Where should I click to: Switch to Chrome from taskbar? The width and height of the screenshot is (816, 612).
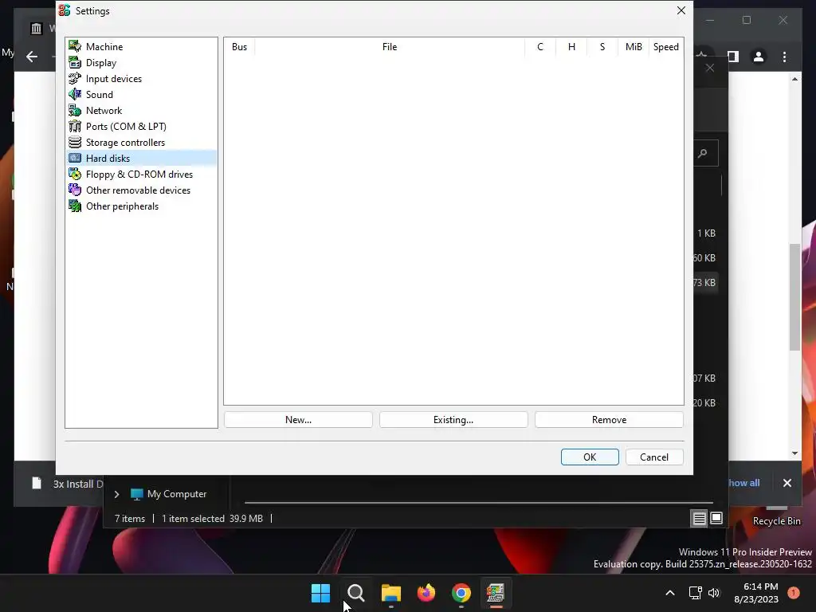[x=461, y=593]
